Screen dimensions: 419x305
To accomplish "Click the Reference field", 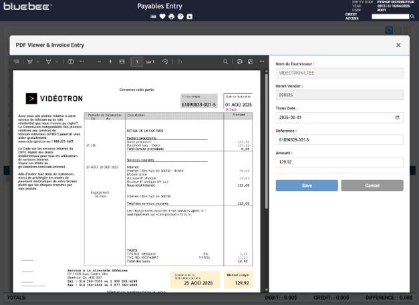I will [339, 140].
